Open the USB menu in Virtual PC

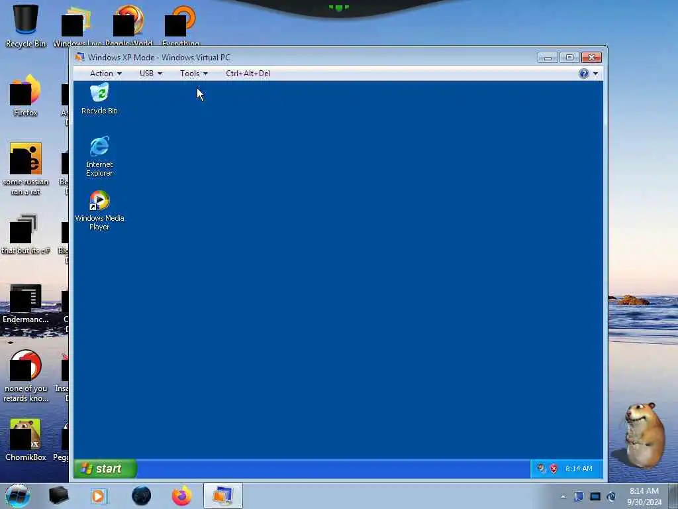tap(150, 74)
